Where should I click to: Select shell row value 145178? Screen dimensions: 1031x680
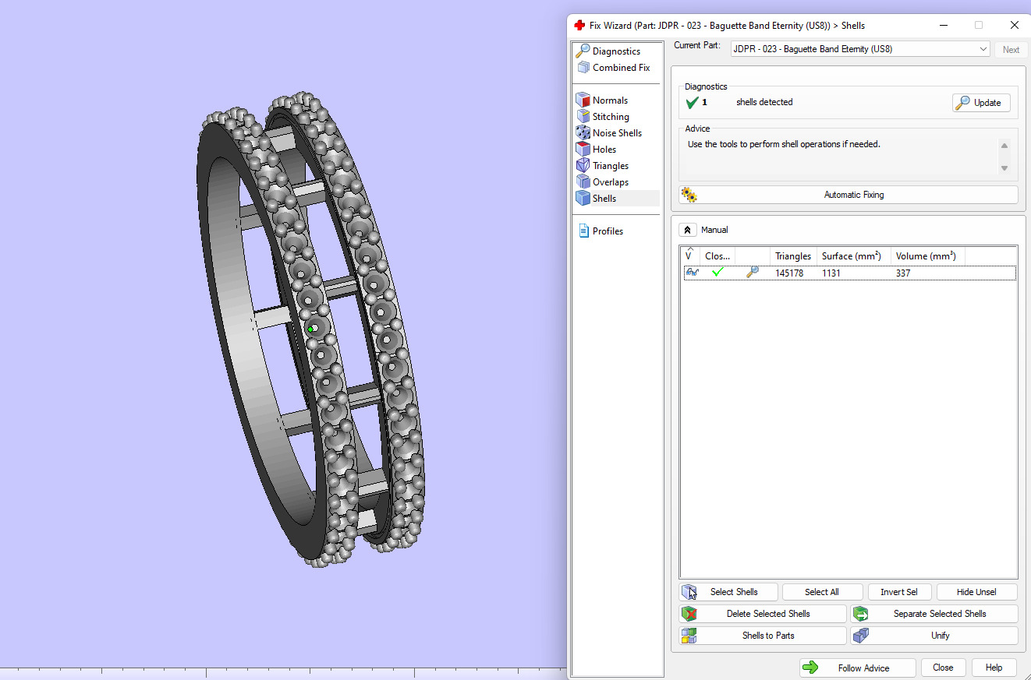pyautogui.click(x=789, y=273)
